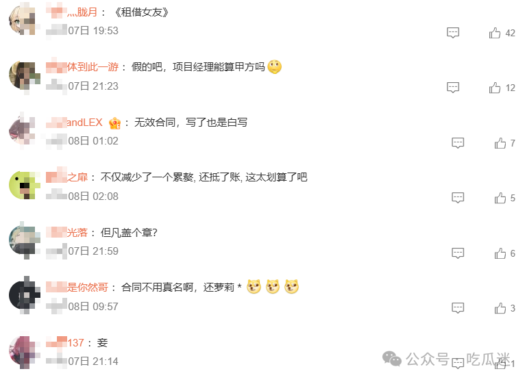Like the 无效合同 comment
The image size is (527, 380).
(500, 143)
